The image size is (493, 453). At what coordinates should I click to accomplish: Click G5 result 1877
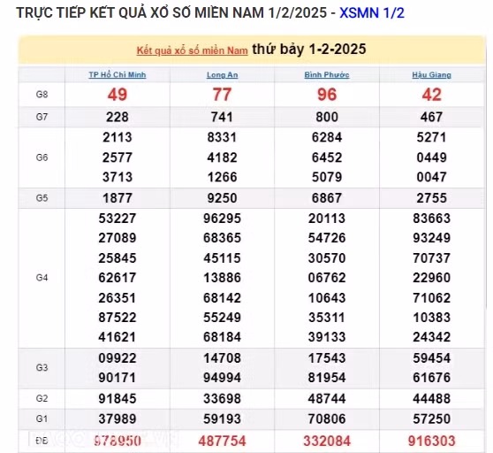coord(118,198)
